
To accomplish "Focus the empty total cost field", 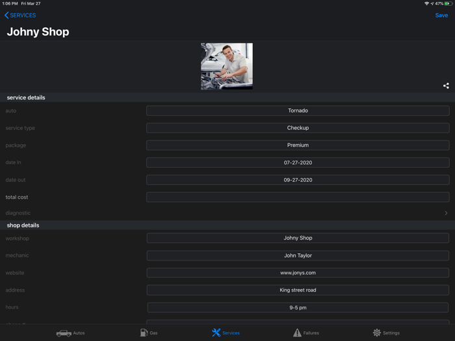I will [298, 197].
